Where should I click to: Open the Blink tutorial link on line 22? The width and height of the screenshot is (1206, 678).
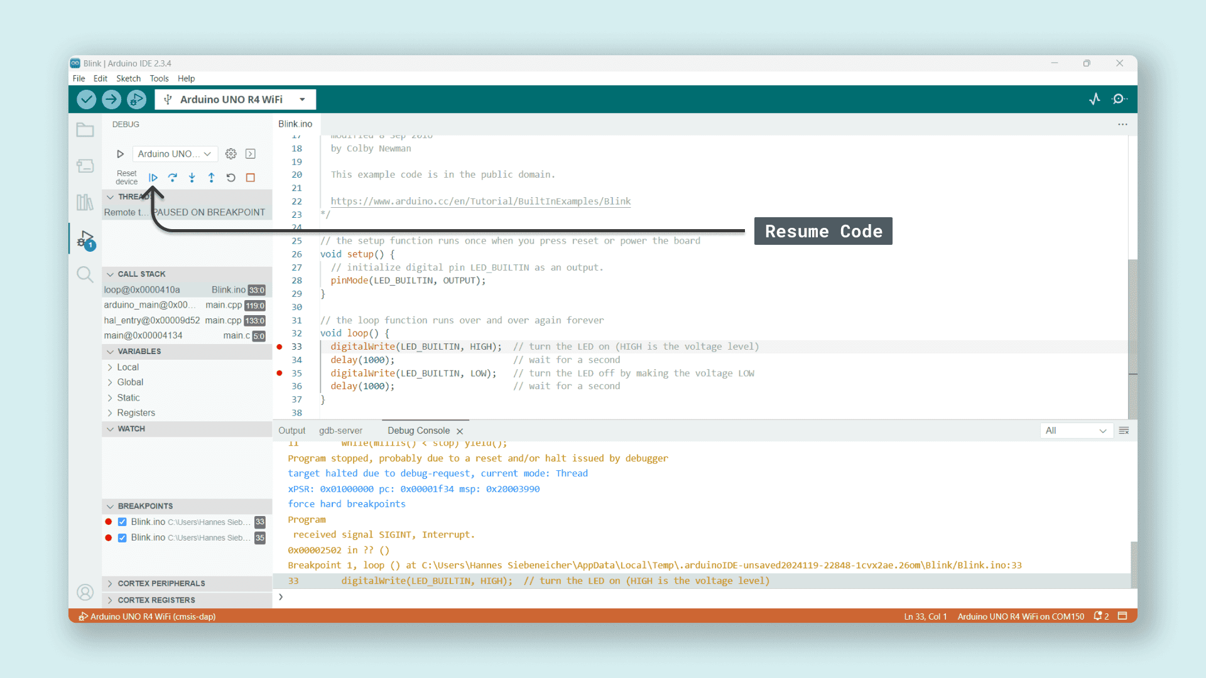481,201
